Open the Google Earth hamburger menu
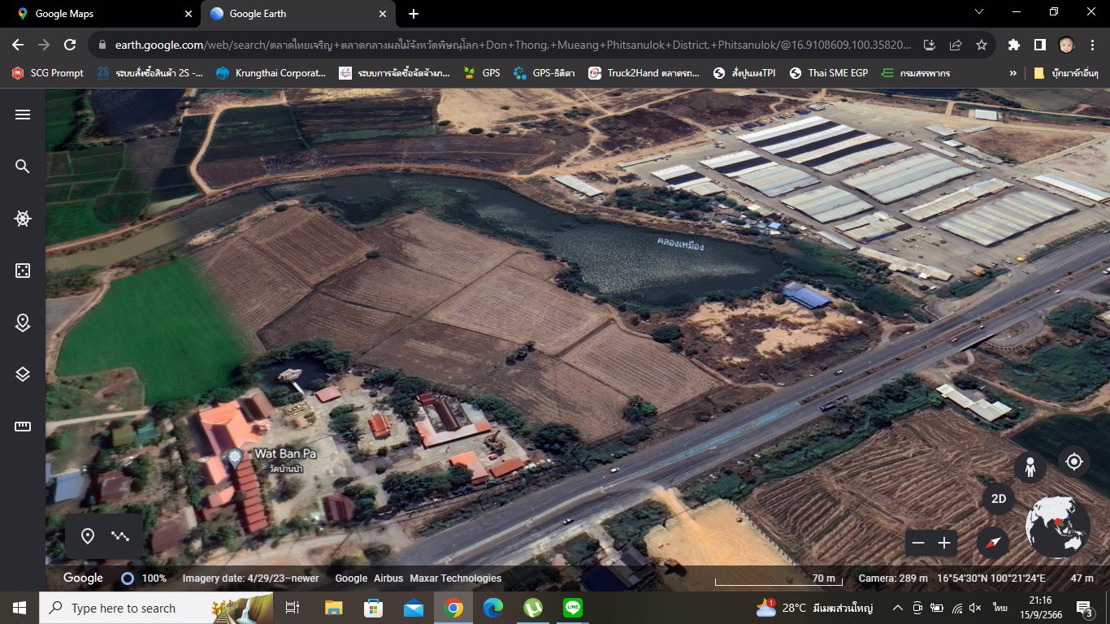 (23, 115)
